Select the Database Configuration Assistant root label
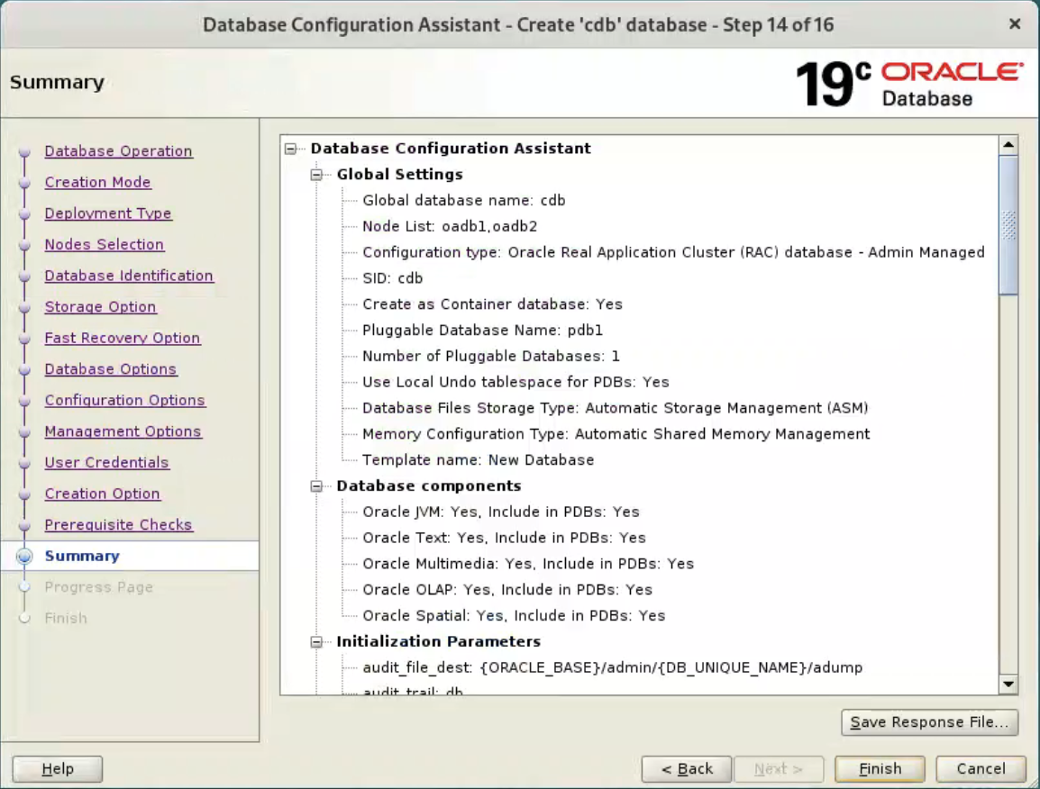Screen dimensions: 1040x789 [x=451, y=149]
